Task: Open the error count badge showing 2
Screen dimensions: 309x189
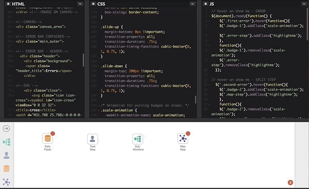Action: (290, 183)
